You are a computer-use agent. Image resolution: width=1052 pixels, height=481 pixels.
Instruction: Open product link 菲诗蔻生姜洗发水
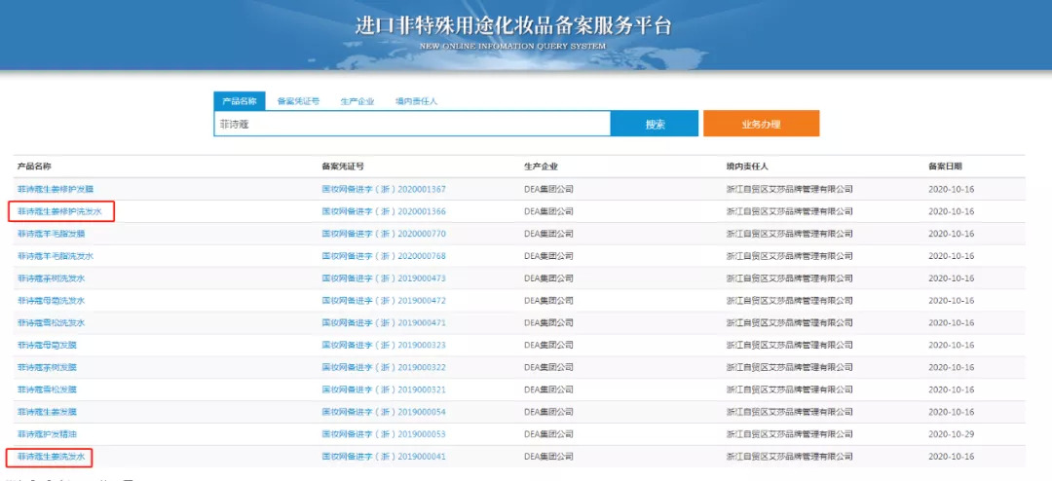pos(51,457)
